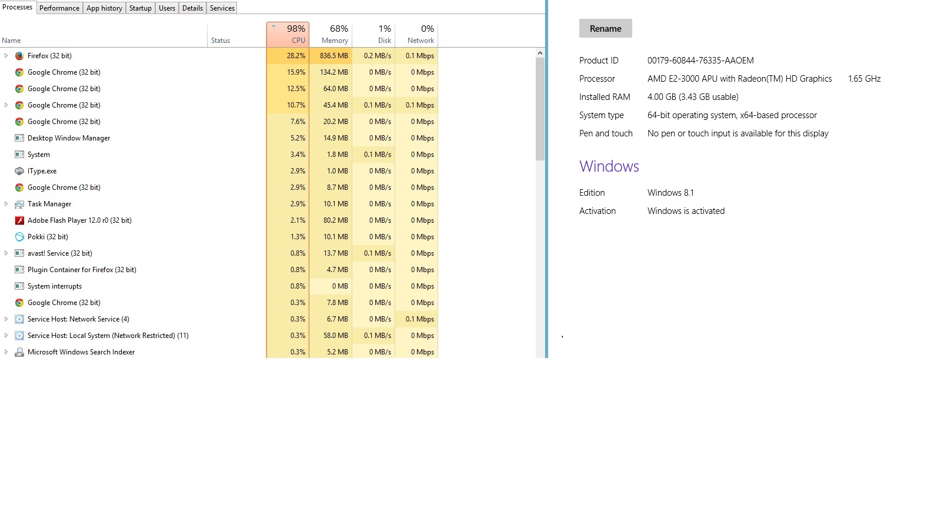941x529 pixels.
Task: Click the AMD E2-3000 APU processor text
Action: pyautogui.click(x=740, y=79)
